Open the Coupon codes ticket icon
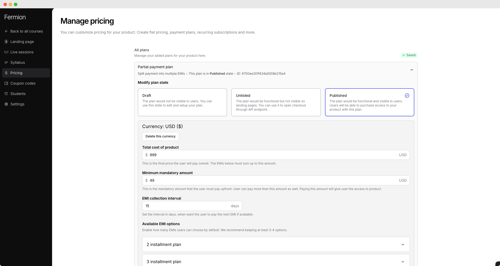This screenshot has width=500, height=266. tap(6, 83)
